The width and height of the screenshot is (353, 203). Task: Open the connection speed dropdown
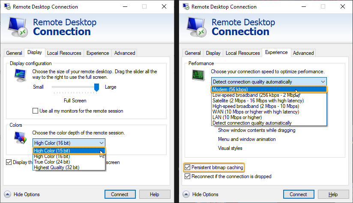coord(269,82)
